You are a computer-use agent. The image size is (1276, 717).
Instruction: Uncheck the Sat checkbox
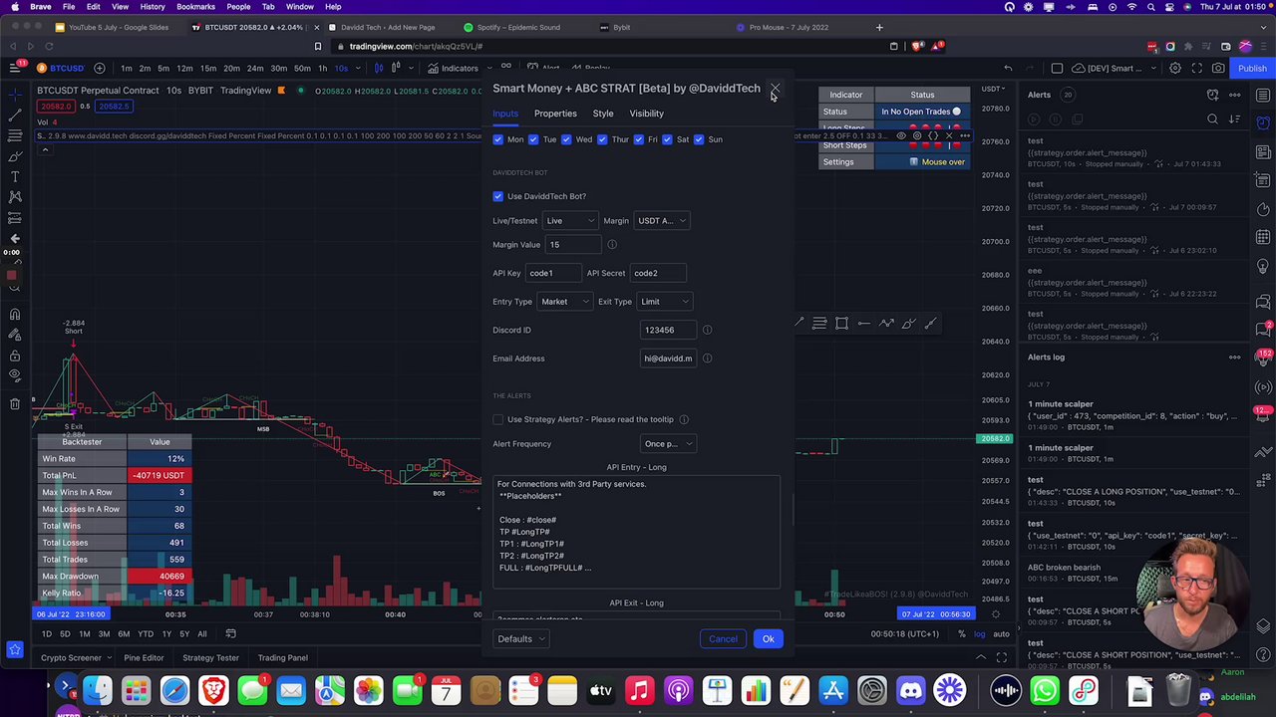point(667,139)
